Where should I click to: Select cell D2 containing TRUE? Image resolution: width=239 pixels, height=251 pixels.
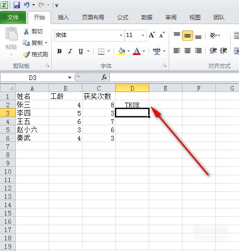click(x=132, y=105)
